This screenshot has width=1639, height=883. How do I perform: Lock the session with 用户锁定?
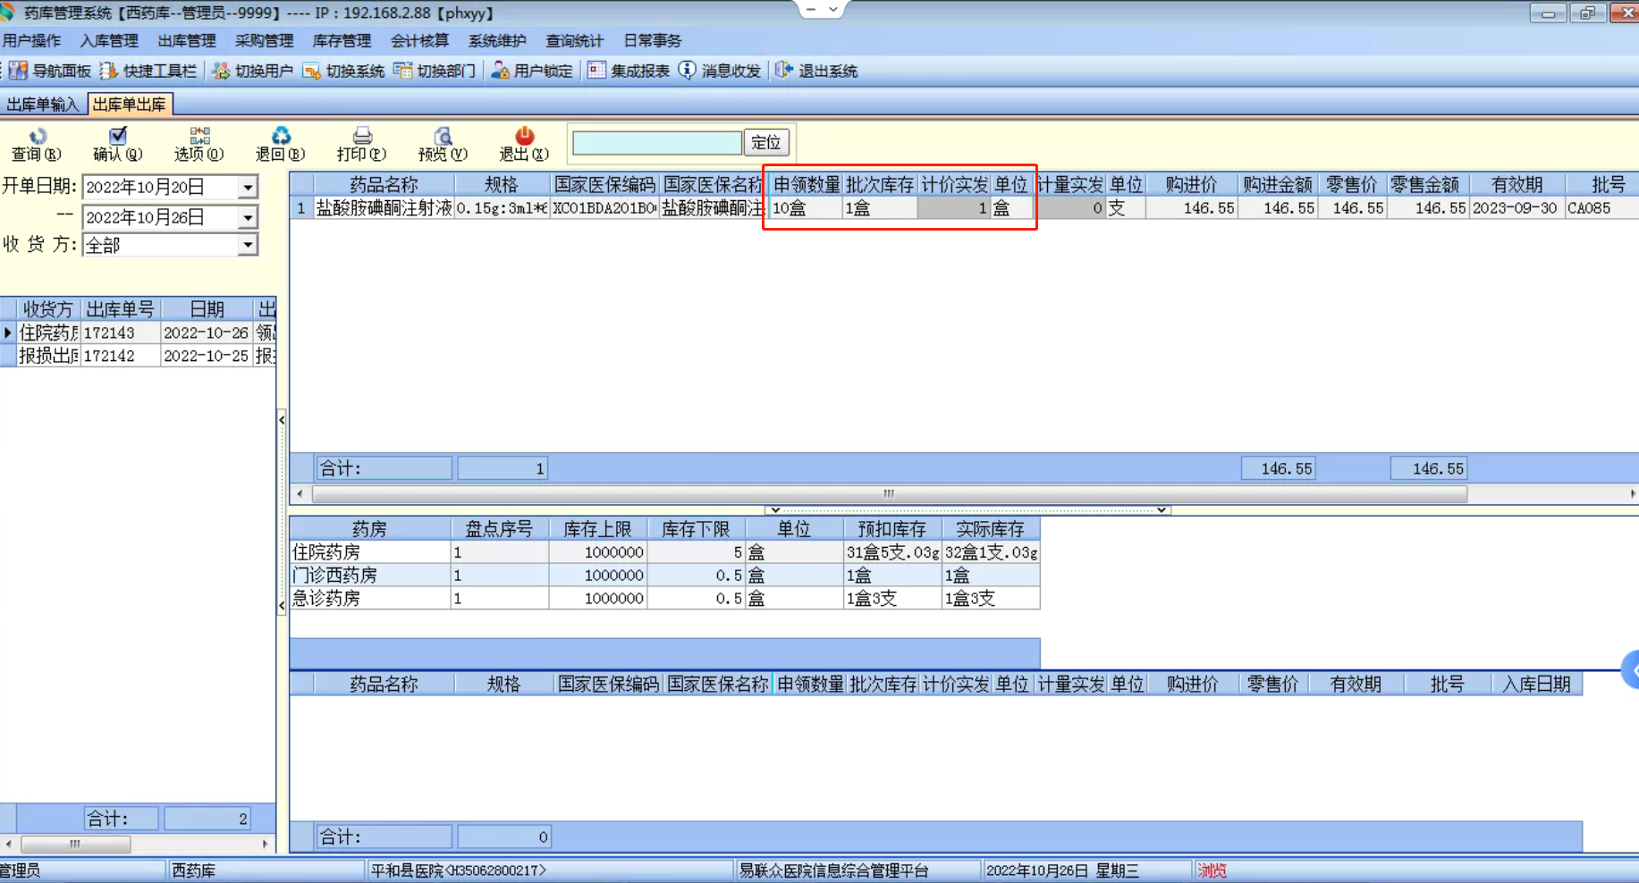[x=532, y=71]
